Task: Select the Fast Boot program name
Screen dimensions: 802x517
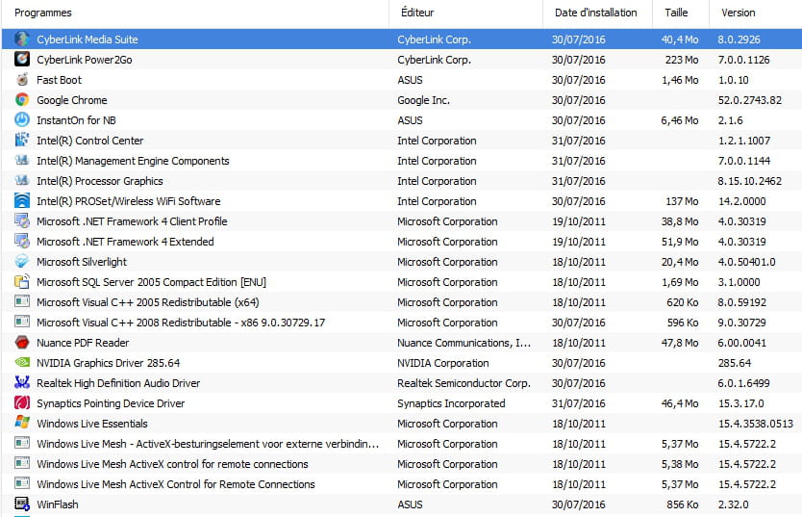Action: [x=59, y=80]
